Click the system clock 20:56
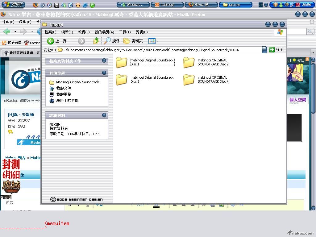This screenshot has width=316, height=237. coord(306,5)
